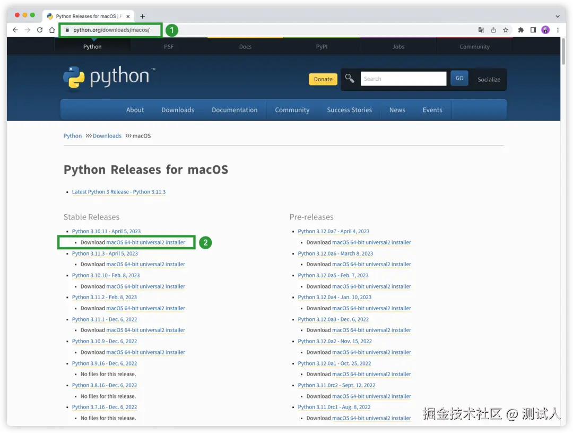Open Python 3.11.3 - April 5, 2023 link
573x433 pixels.
(105, 253)
